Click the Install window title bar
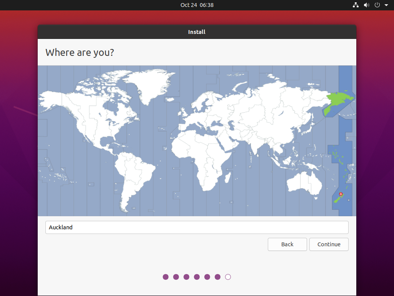The height and width of the screenshot is (296, 394). click(197, 32)
